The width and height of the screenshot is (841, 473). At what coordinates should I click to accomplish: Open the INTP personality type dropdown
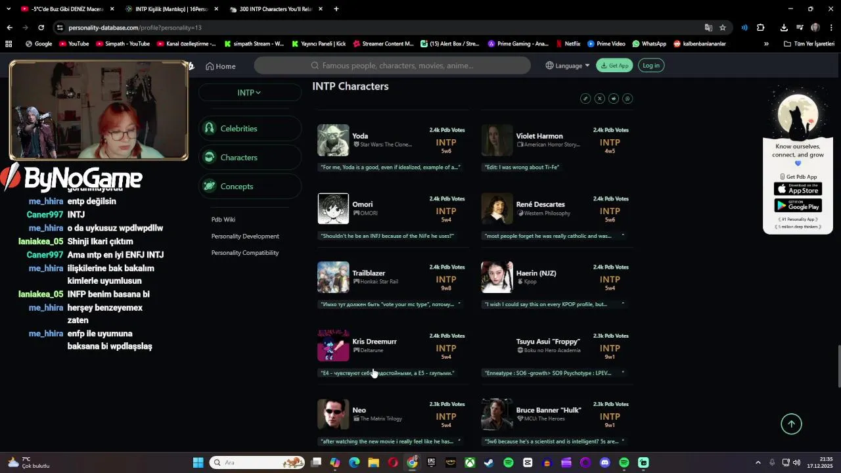[x=249, y=93]
